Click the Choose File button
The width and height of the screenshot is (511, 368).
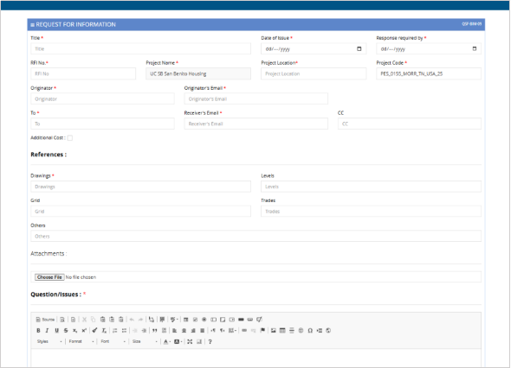[49, 277]
